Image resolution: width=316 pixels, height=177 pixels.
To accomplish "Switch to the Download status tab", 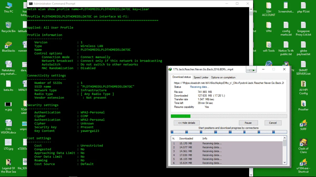I will pyautogui.click(x=181, y=77).
